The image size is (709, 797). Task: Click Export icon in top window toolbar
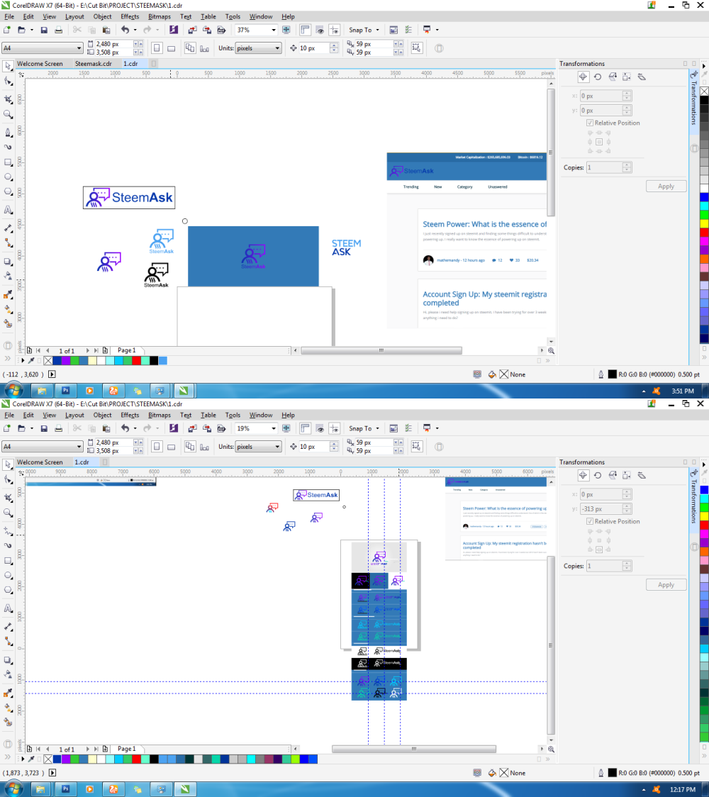(207, 30)
